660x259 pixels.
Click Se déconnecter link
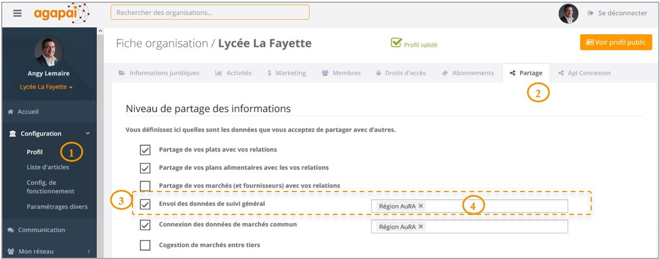point(618,13)
